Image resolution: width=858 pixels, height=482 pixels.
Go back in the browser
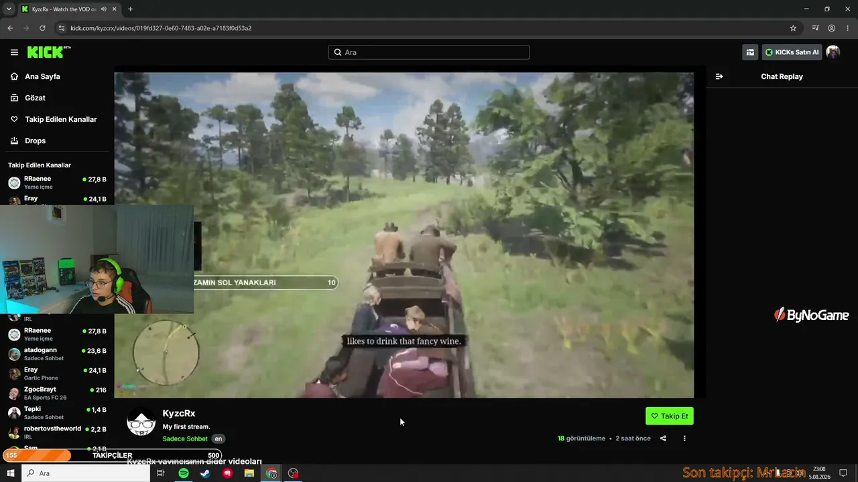click(10, 28)
